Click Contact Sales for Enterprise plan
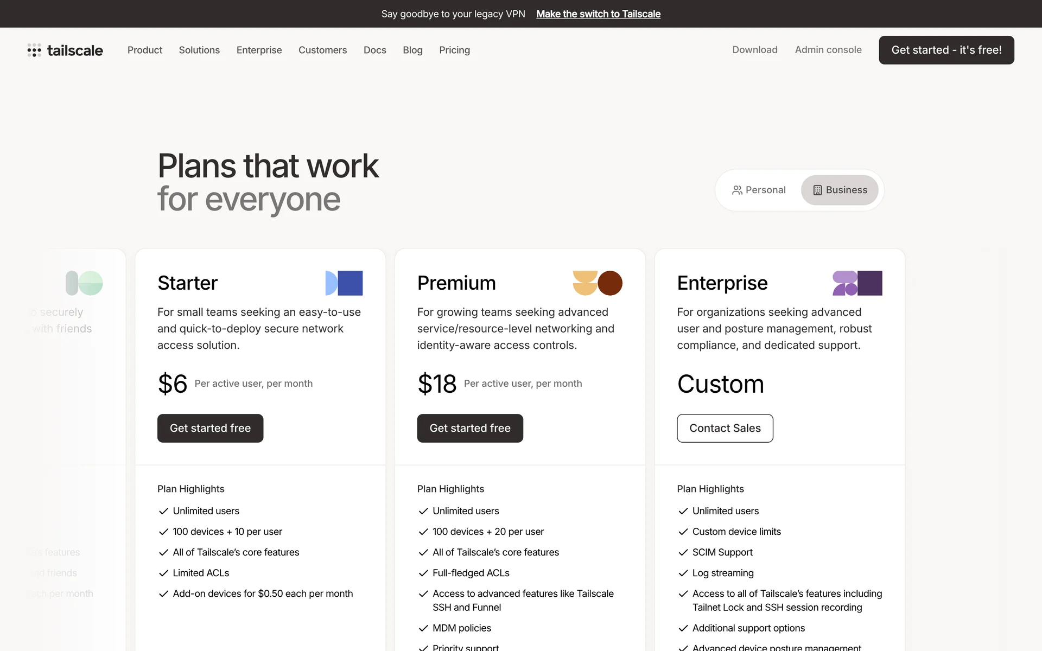The width and height of the screenshot is (1042, 651). click(725, 429)
